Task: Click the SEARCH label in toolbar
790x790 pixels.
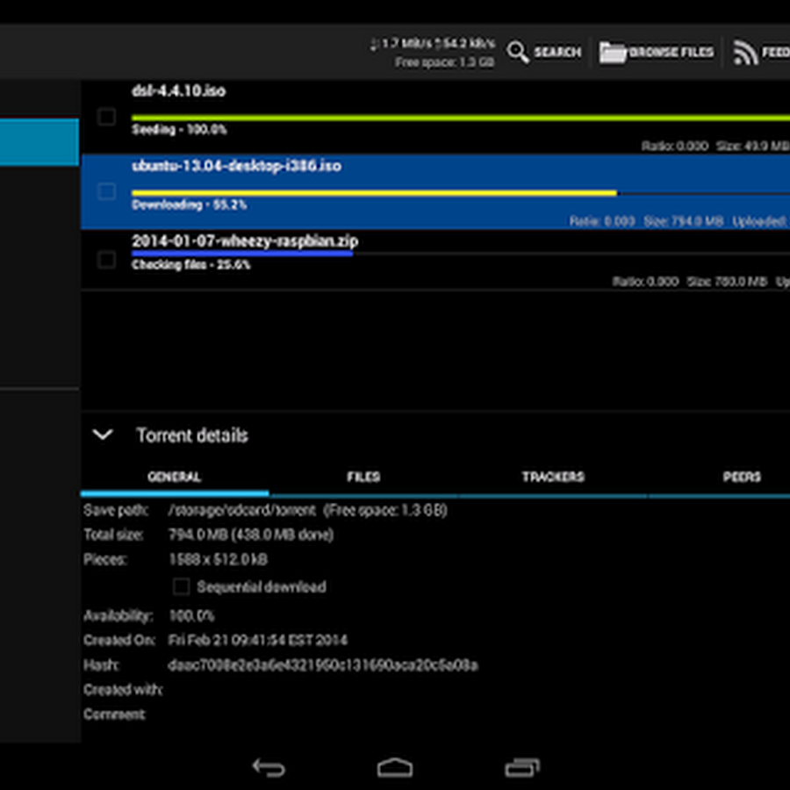Action: (x=557, y=52)
